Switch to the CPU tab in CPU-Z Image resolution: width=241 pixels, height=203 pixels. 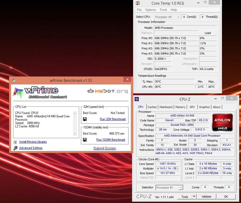141,107
